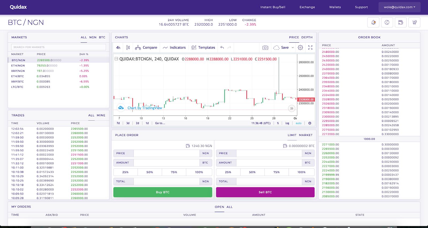428x228 pixels.
Task: Switch chart to PRICE view
Action: [294, 37]
